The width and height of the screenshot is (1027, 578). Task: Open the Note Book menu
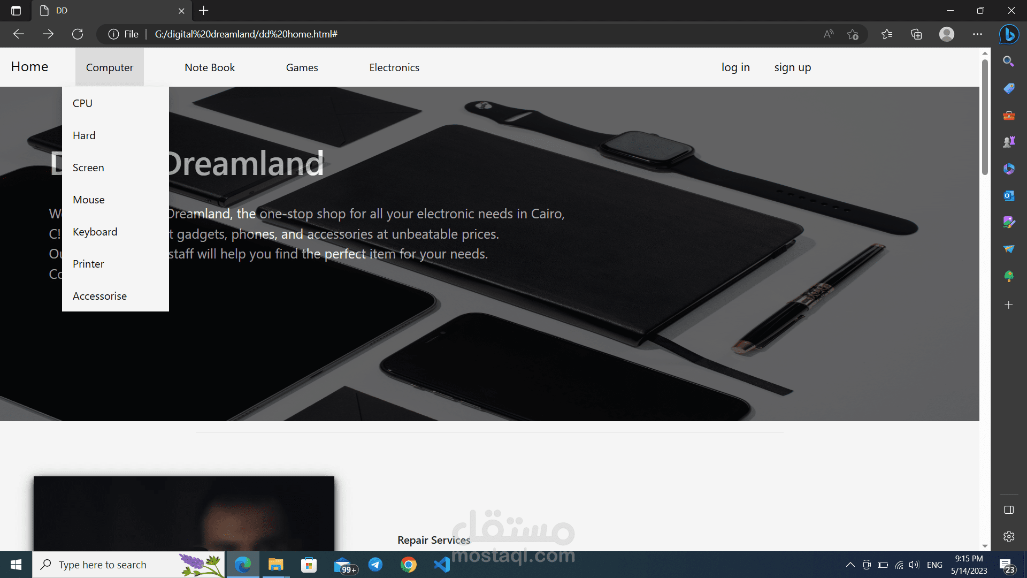pyautogui.click(x=209, y=67)
